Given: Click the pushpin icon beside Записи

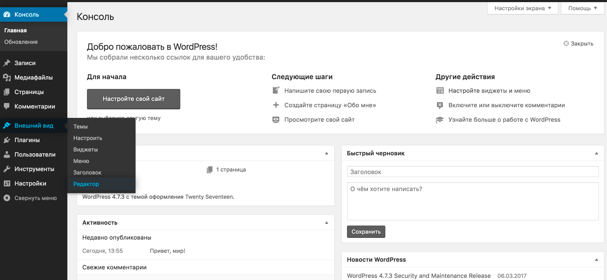Looking at the screenshot, I should 7,63.
